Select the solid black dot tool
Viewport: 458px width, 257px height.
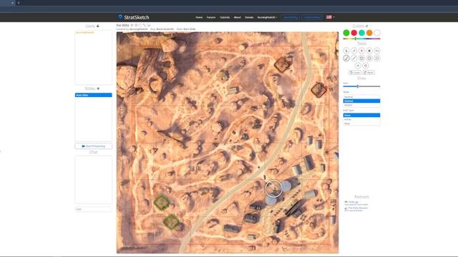(x=369, y=51)
